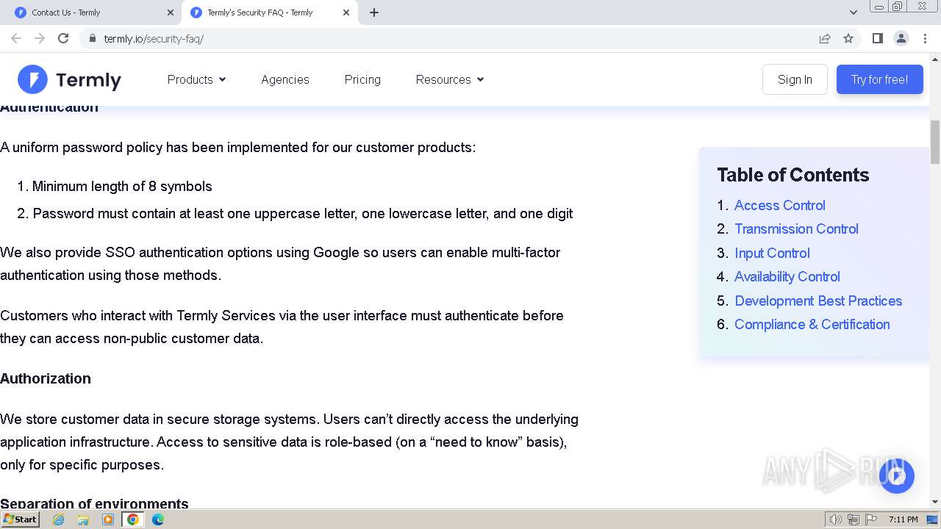Click the Sign In button
Image resolution: width=941 pixels, height=529 pixels.
click(795, 79)
